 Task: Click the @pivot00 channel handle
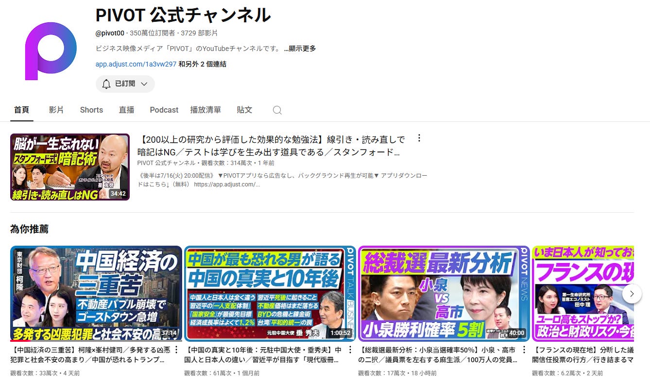110,33
